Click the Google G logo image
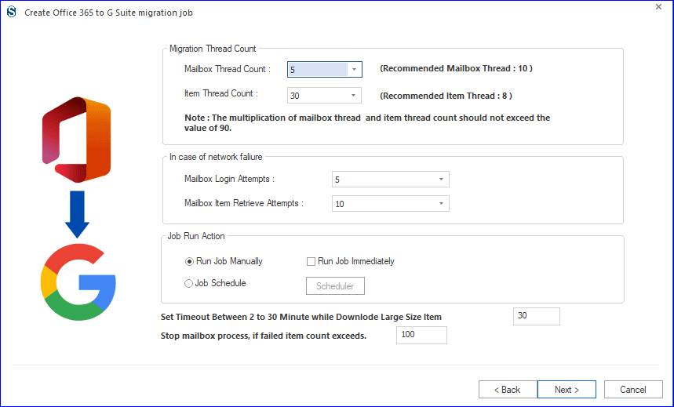This screenshot has width=674, height=407. click(78, 282)
